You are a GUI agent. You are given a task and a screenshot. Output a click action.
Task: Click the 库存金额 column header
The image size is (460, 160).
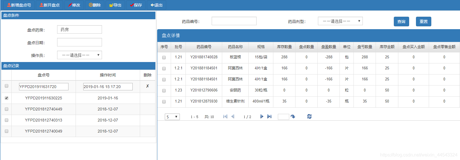(387, 47)
